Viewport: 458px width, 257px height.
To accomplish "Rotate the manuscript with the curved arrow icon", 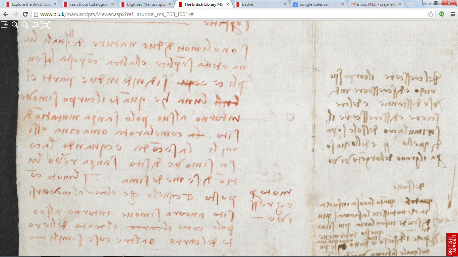I will pyautogui.click(x=35, y=24).
